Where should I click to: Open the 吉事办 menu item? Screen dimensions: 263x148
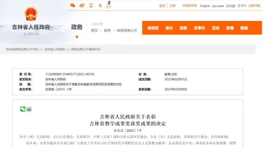click(x=200, y=28)
